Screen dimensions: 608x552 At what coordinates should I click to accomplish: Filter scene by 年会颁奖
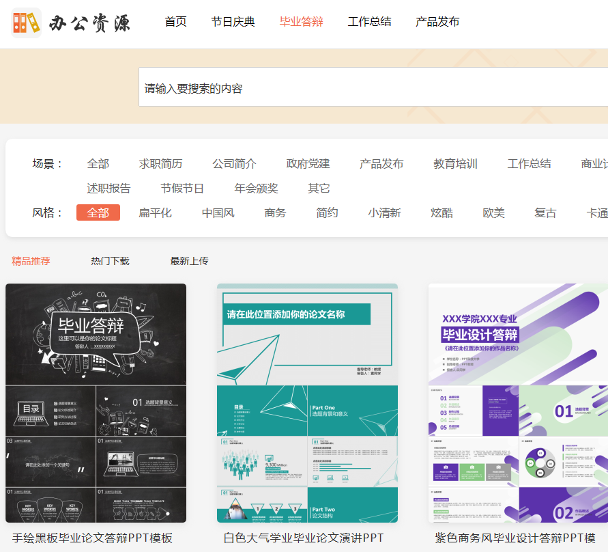[256, 189]
